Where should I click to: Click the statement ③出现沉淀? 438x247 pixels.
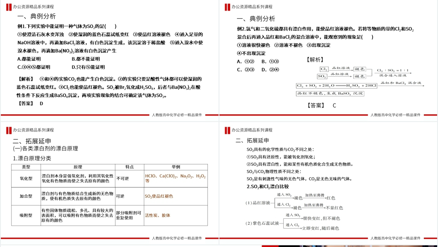click(318, 45)
